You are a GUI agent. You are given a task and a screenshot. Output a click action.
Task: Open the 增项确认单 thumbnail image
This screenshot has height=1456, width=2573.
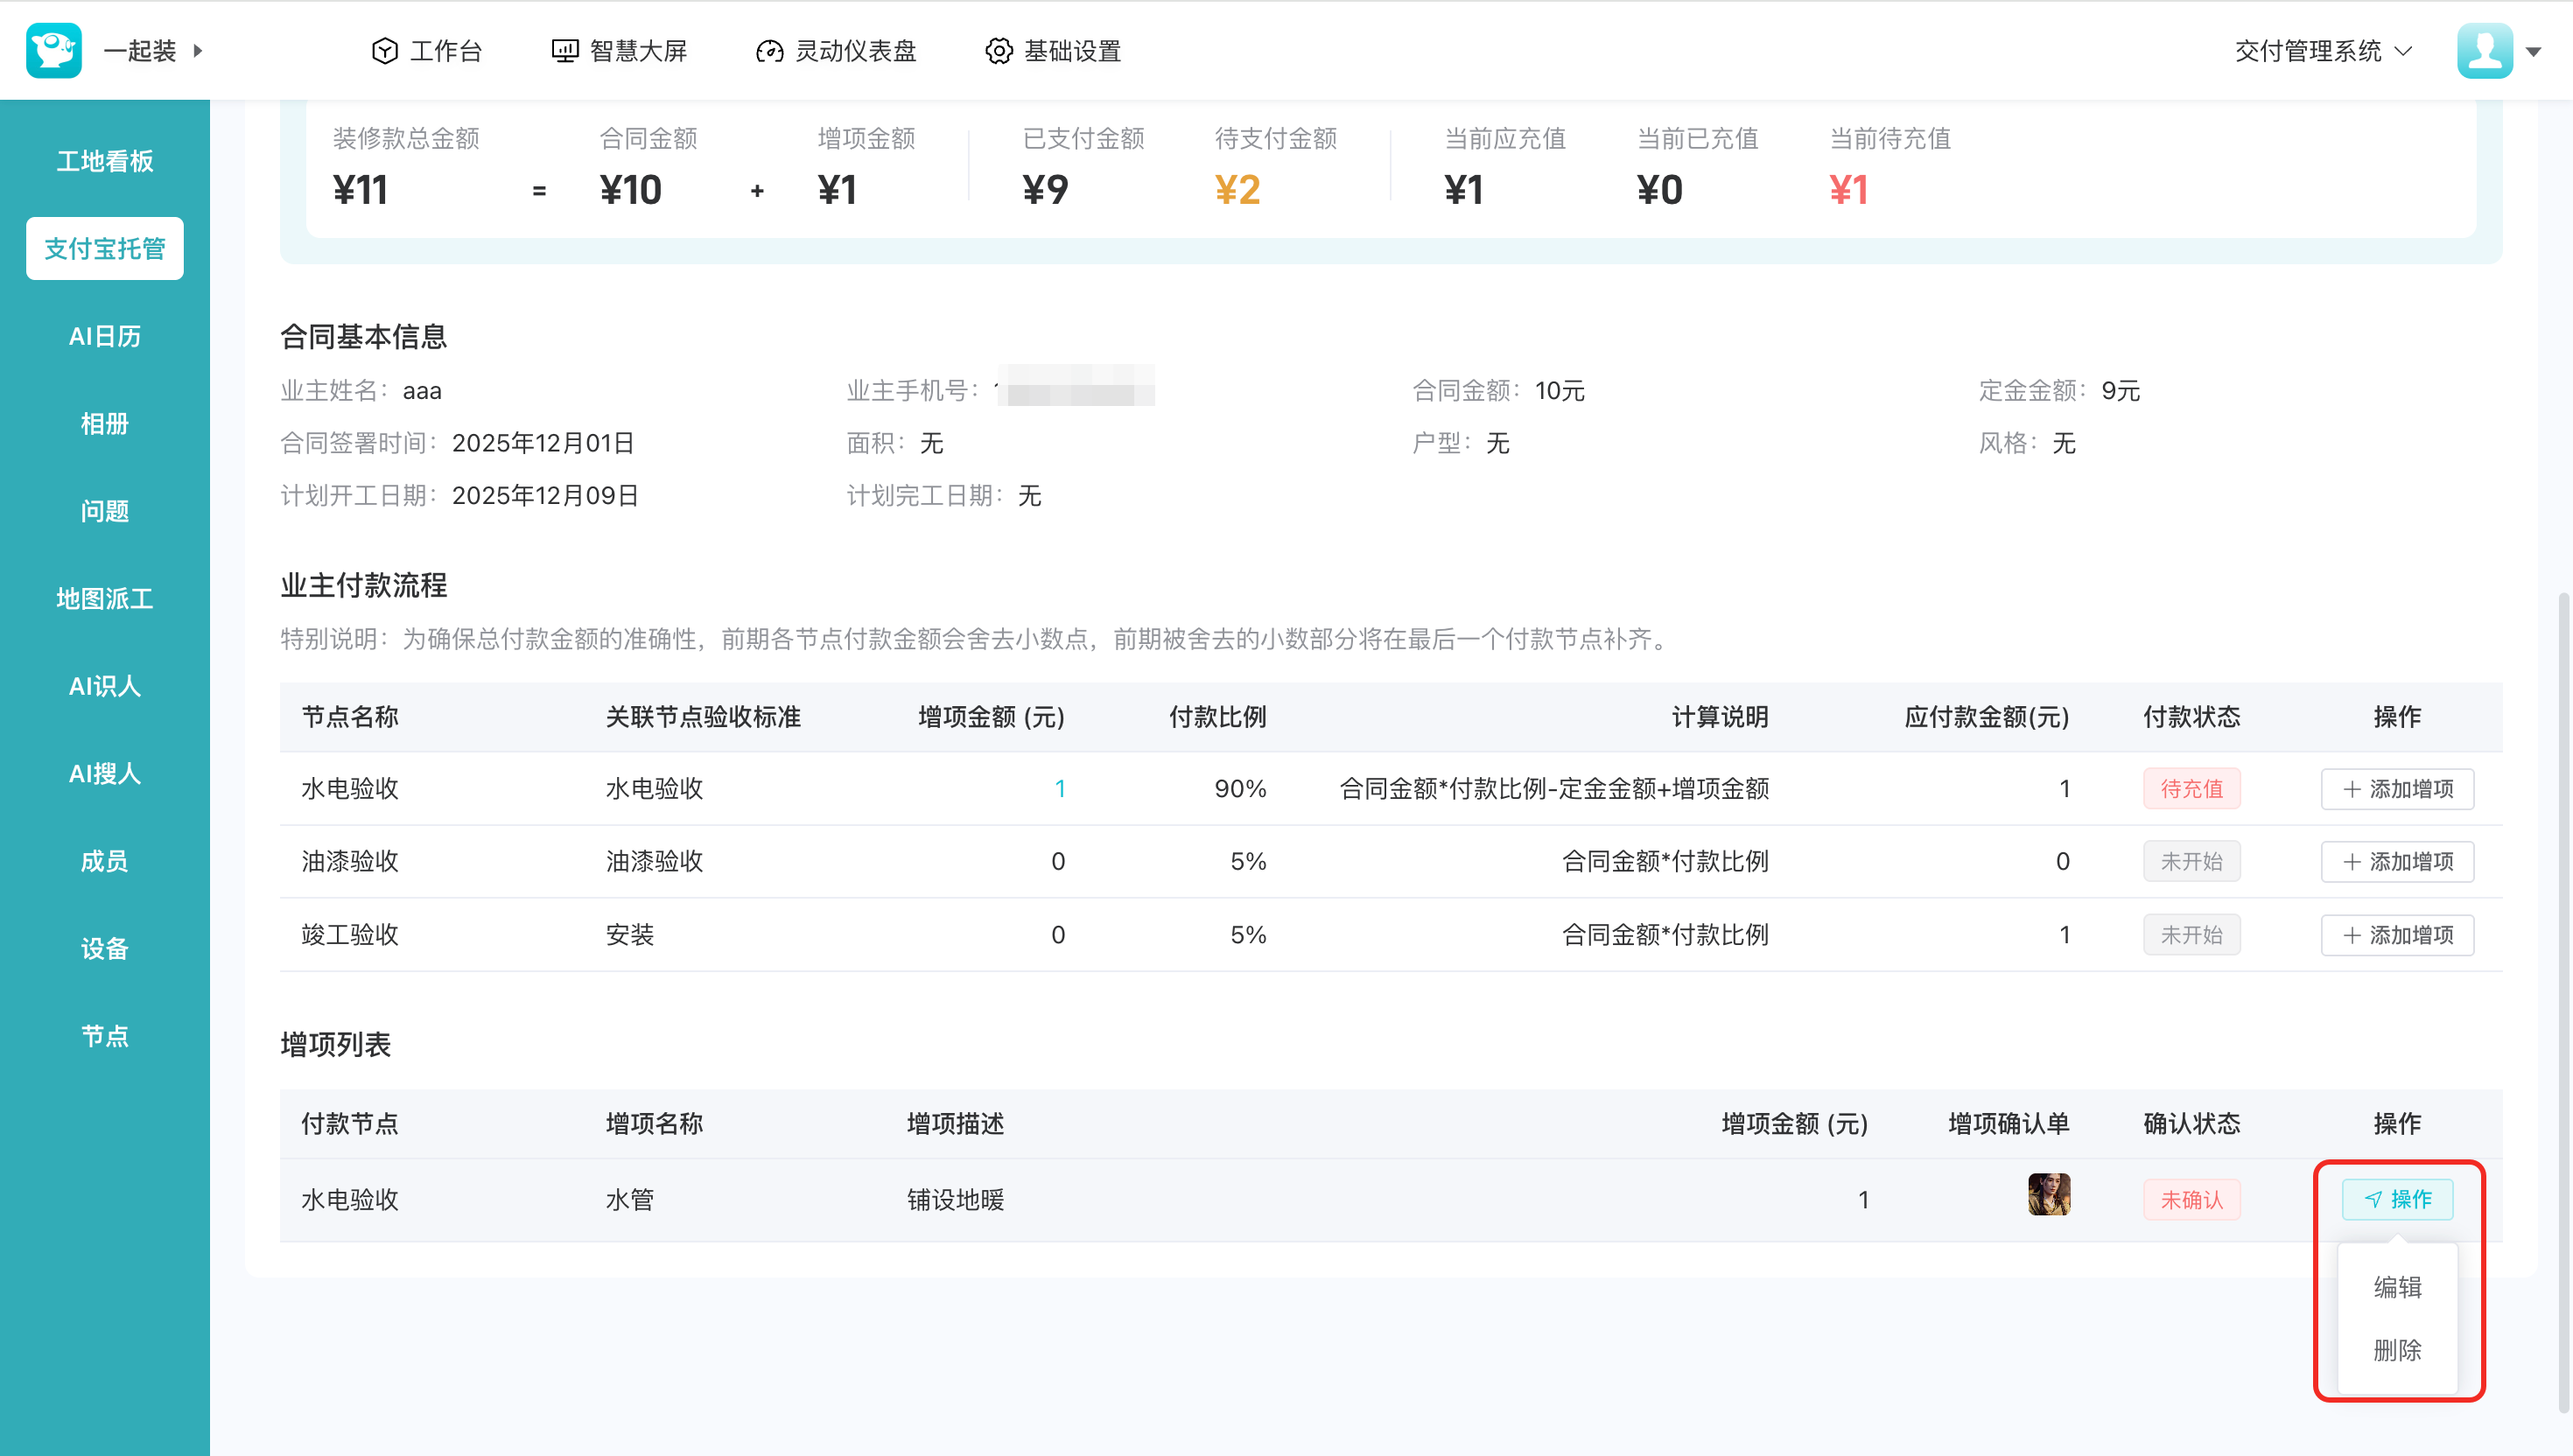2048,1195
